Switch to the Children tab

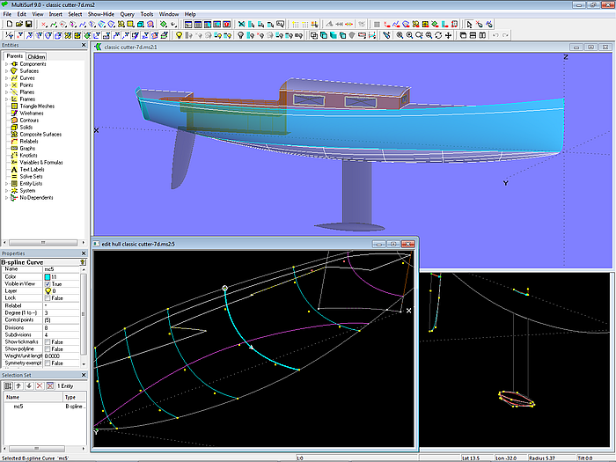click(36, 56)
